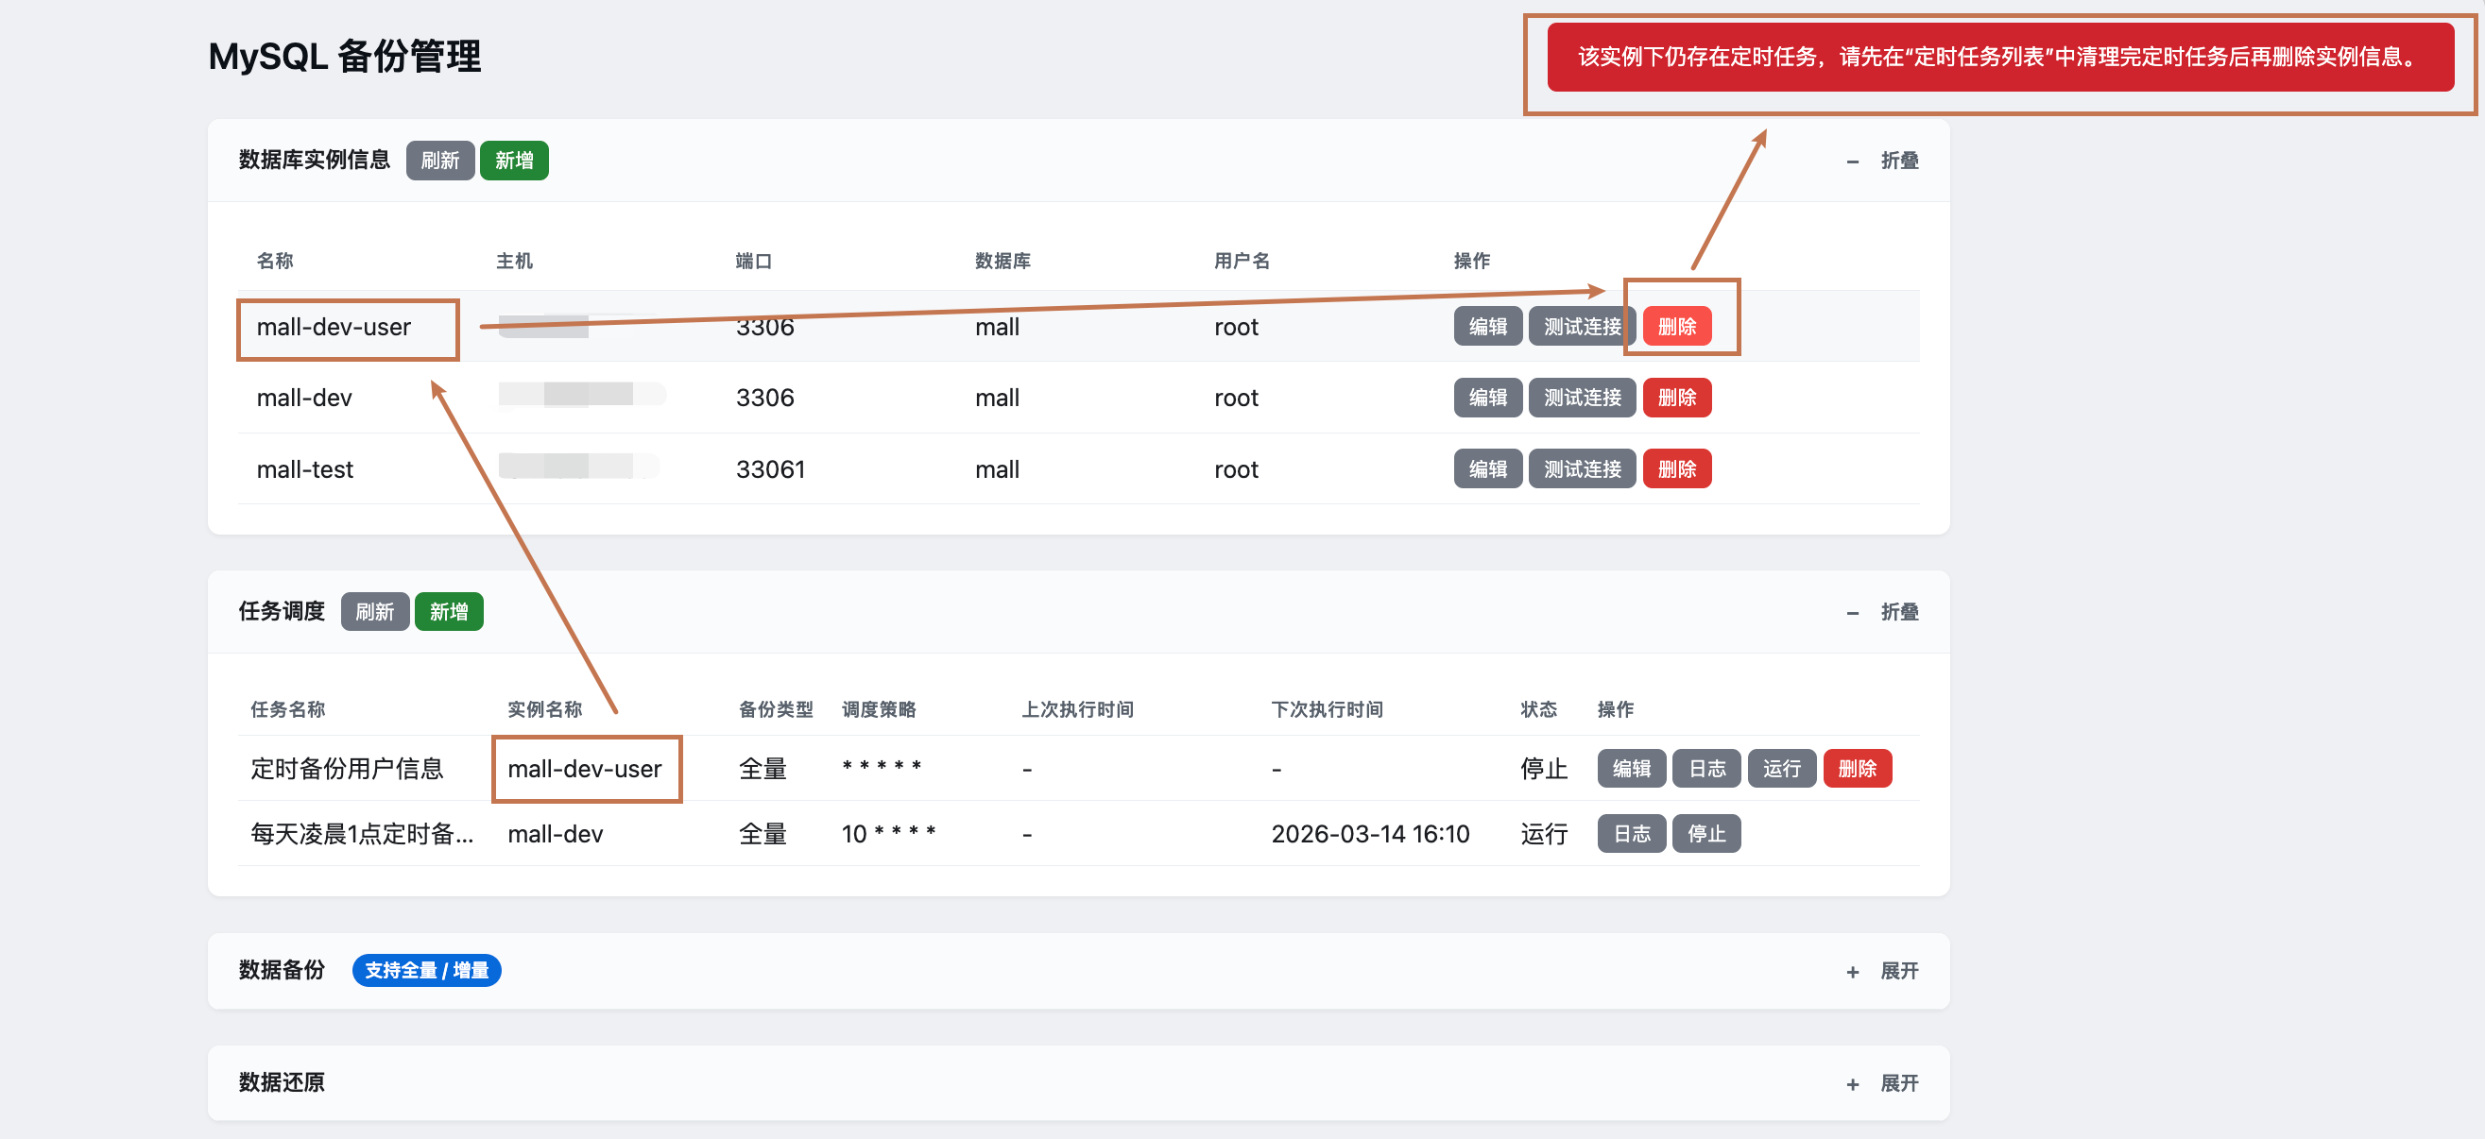Edit the 定时备份用户信息 task
This screenshot has width=2485, height=1139.
(x=1630, y=769)
